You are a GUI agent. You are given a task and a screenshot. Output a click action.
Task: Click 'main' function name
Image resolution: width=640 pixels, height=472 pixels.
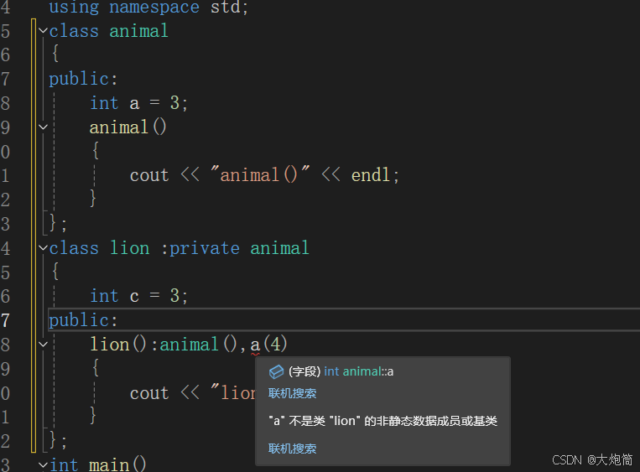click(x=109, y=465)
